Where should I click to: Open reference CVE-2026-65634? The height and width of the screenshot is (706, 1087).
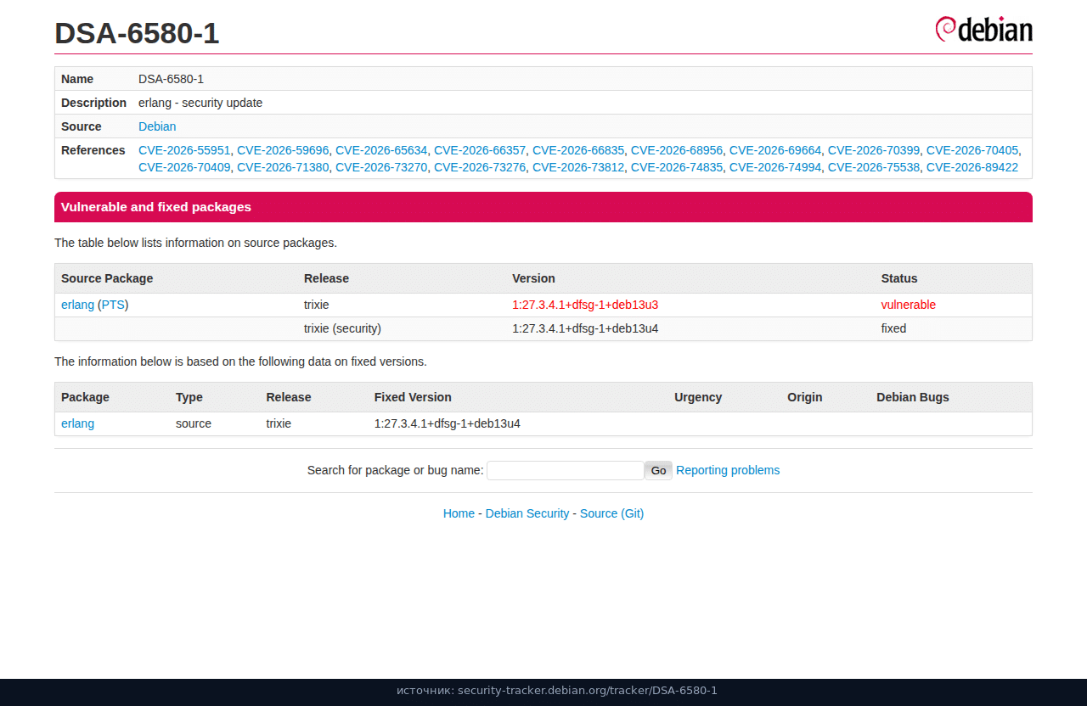tap(381, 150)
